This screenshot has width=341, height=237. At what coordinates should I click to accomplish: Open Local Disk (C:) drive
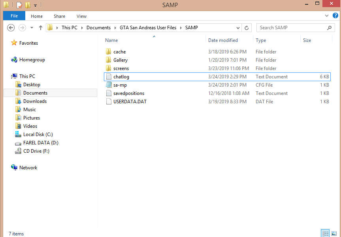[x=38, y=135]
